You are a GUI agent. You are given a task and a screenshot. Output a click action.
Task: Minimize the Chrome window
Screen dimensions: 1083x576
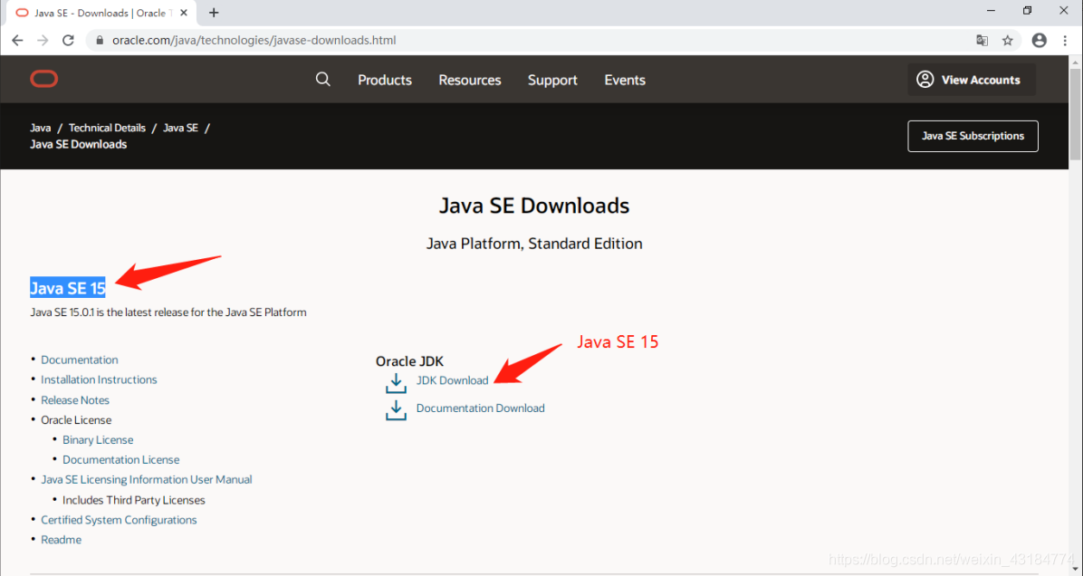point(992,11)
